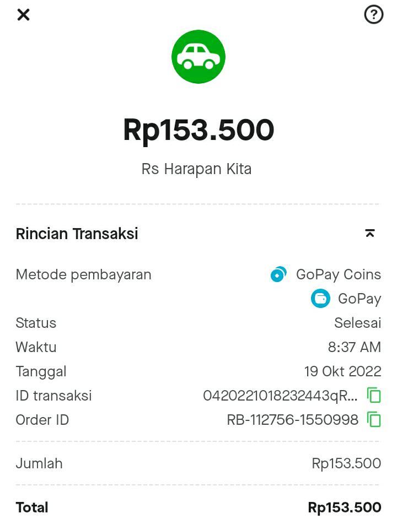Tap the green car ride icon

[198, 57]
